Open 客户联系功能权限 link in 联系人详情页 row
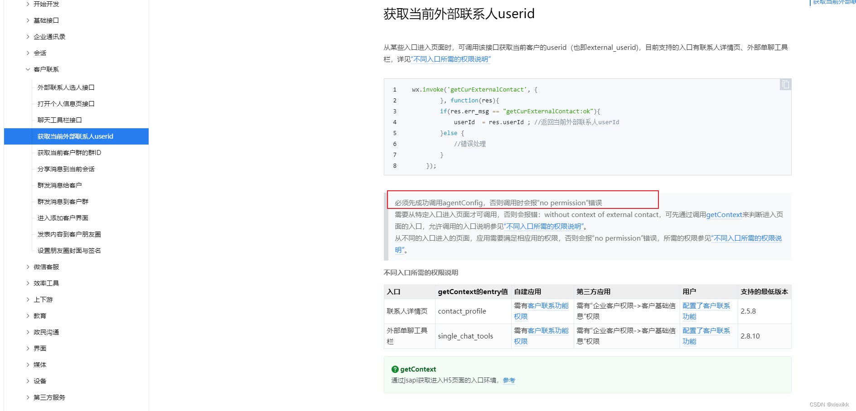The image size is (856, 411). tap(541, 311)
